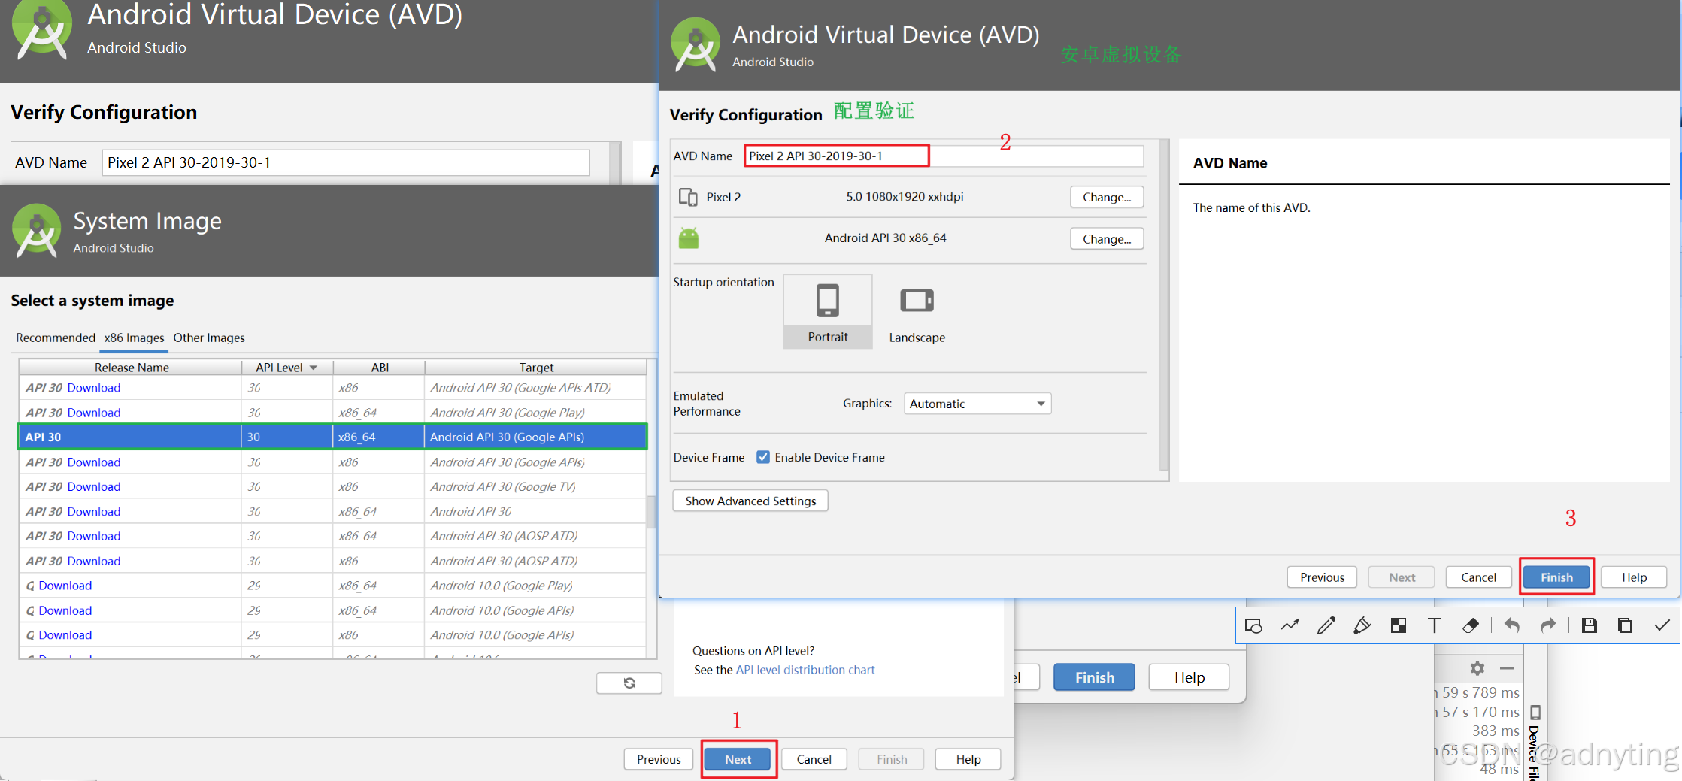Choose Portrait startup orientation
This screenshot has height=781, width=1682.
[828, 311]
